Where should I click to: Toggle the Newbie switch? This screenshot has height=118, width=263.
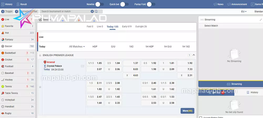coord(99,4)
